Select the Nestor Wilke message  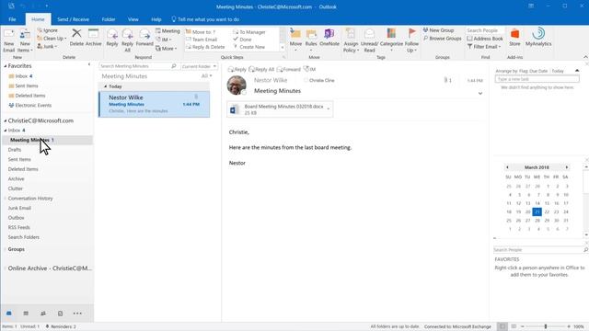tap(155, 104)
